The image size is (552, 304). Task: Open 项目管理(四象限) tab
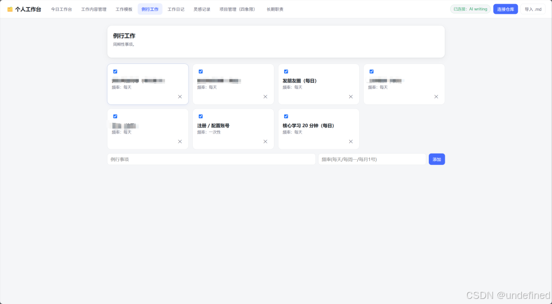pyautogui.click(x=238, y=9)
